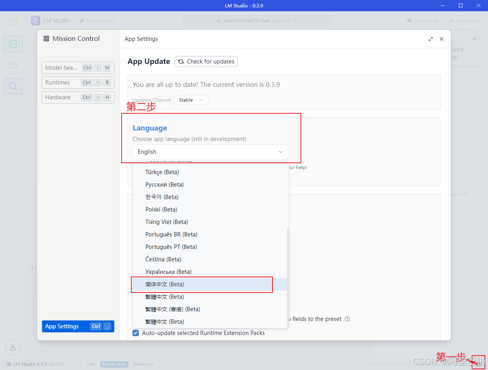Choose Tiếng Việt (Beta) language option
The width and height of the screenshot is (488, 370).
[x=210, y=222]
